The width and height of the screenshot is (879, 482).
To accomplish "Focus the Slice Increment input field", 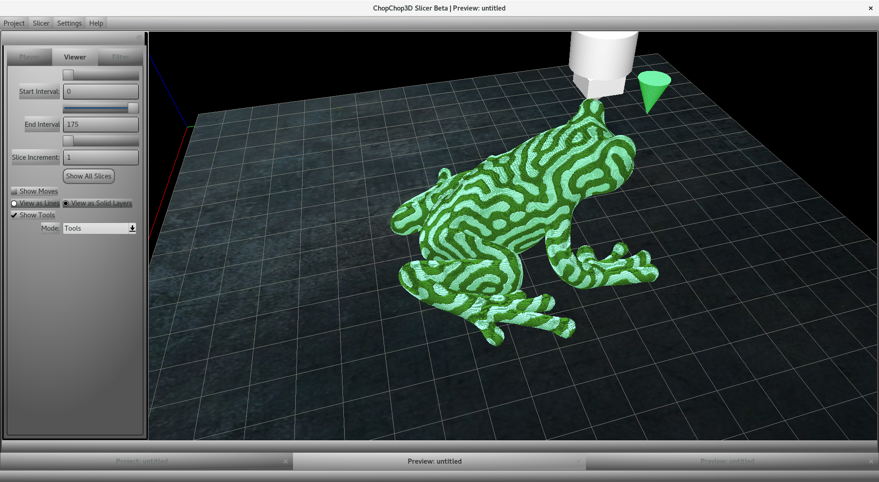I will [x=101, y=157].
